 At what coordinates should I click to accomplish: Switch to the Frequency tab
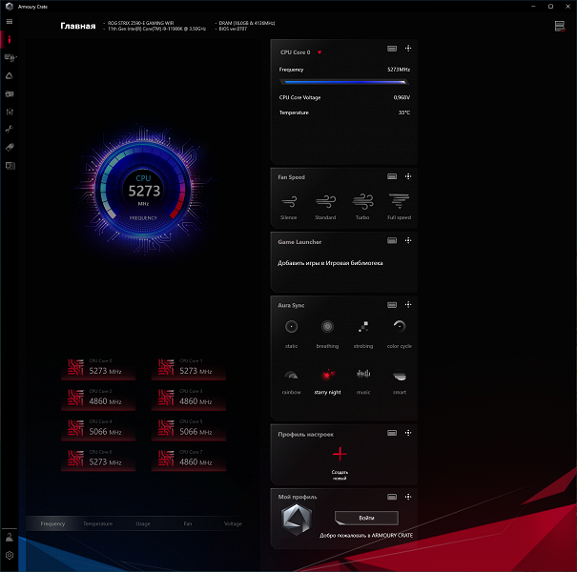pyautogui.click(x=52, y=523)
